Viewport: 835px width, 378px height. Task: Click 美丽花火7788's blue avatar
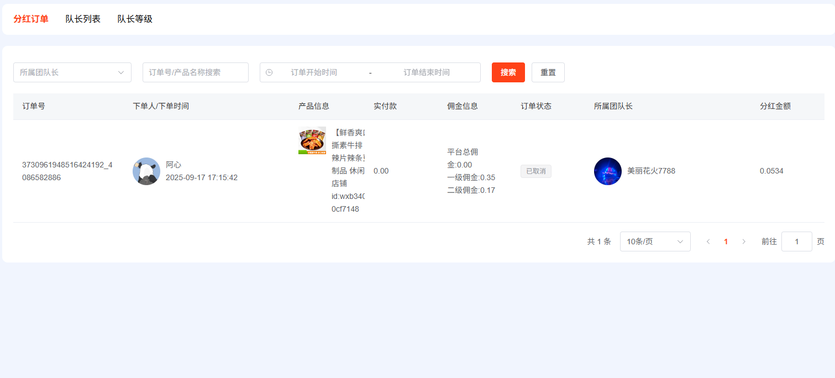[608, 171]
